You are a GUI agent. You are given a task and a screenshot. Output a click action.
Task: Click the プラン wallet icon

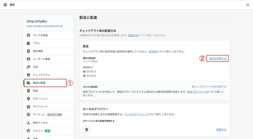click(x=28, y=43)
